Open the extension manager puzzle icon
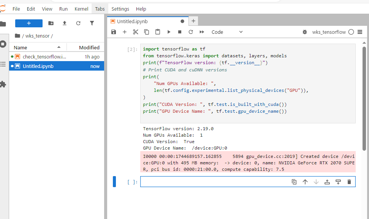 pos(3,84)
